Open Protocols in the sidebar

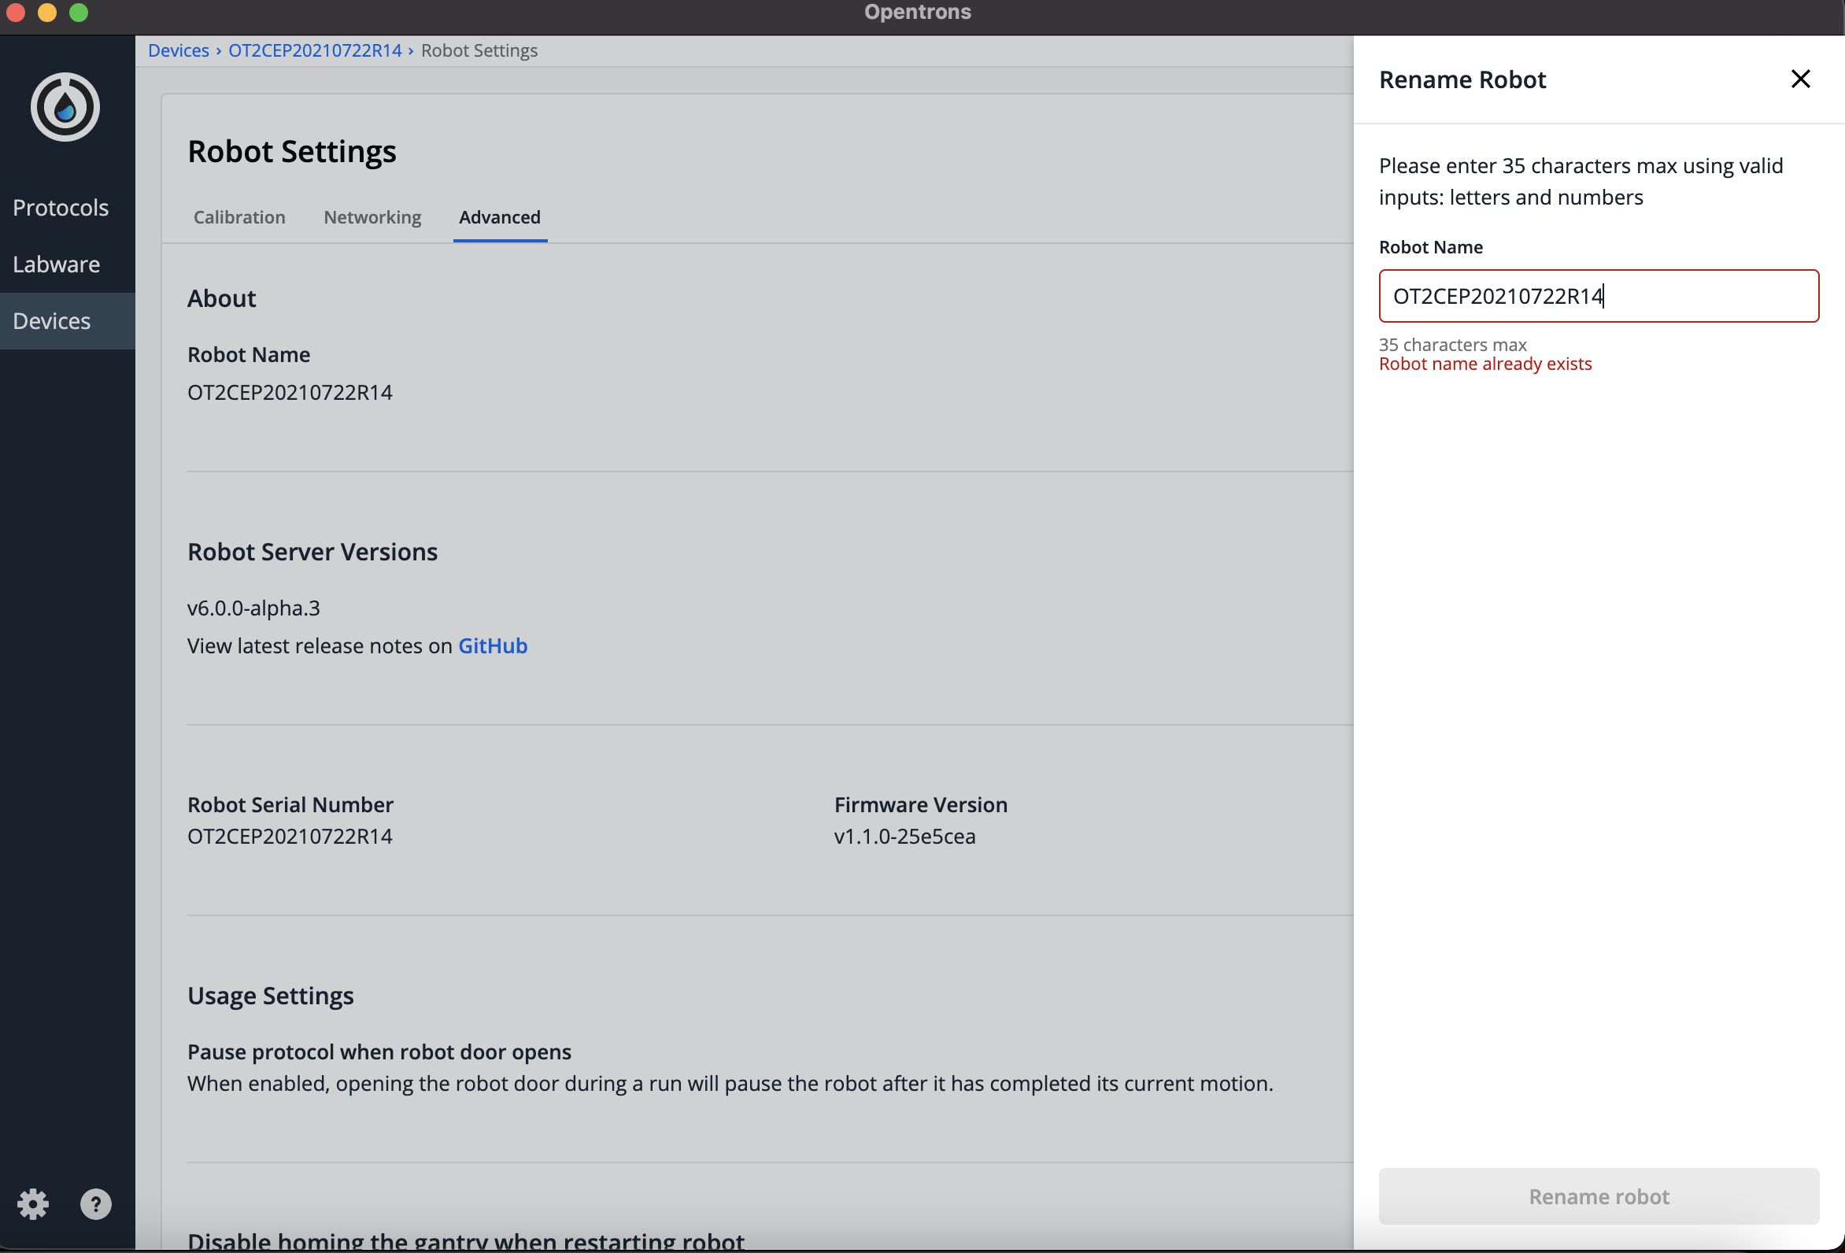(61, 208)
